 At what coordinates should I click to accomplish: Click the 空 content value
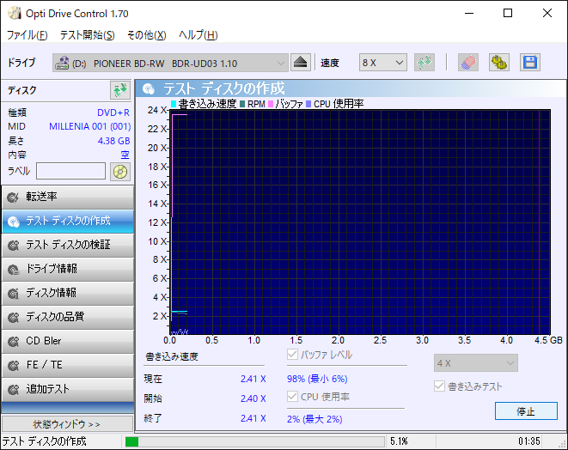tap(125, 155)
